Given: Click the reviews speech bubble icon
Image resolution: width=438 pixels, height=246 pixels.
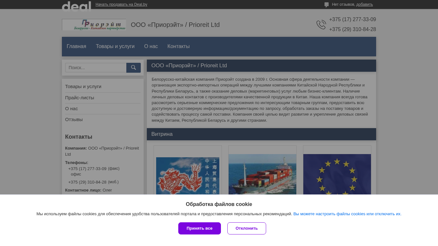Looking at the screenshot, I should pos(326,5).
